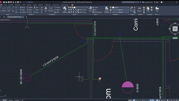Click Create block button

pos(95,8)
